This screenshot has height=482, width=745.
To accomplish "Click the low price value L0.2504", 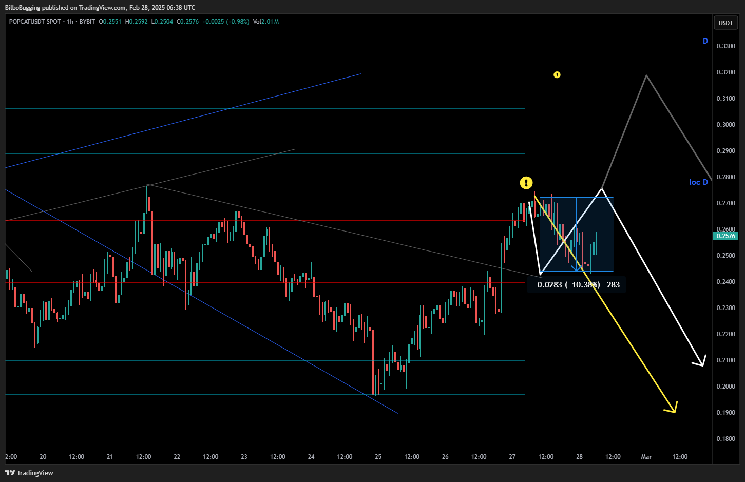I will 162,22.
